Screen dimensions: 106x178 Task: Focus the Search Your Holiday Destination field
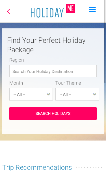tap(53, 71)
